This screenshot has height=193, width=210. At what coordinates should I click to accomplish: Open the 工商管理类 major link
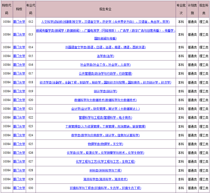point(106,126)
